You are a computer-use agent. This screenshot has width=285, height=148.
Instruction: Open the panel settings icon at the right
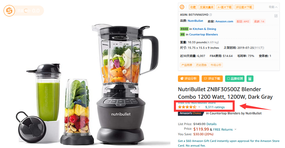point(276,16)
